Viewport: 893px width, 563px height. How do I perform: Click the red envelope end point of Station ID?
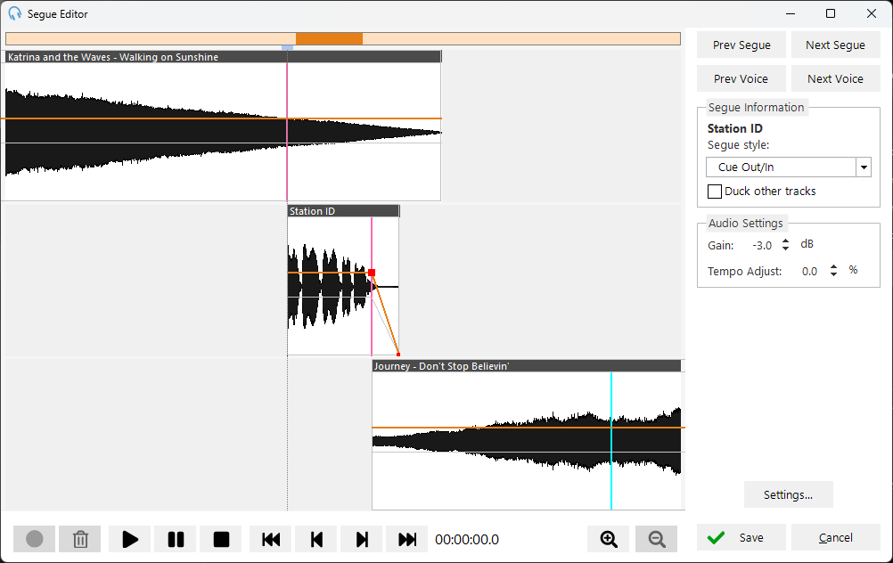pyautogui.click(x=398, y=354)
